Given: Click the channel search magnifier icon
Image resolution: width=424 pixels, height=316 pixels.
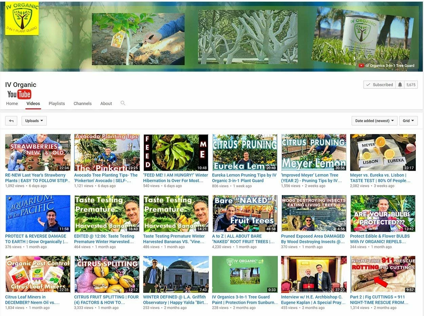Looking at the screenshot, I should 123,103.
